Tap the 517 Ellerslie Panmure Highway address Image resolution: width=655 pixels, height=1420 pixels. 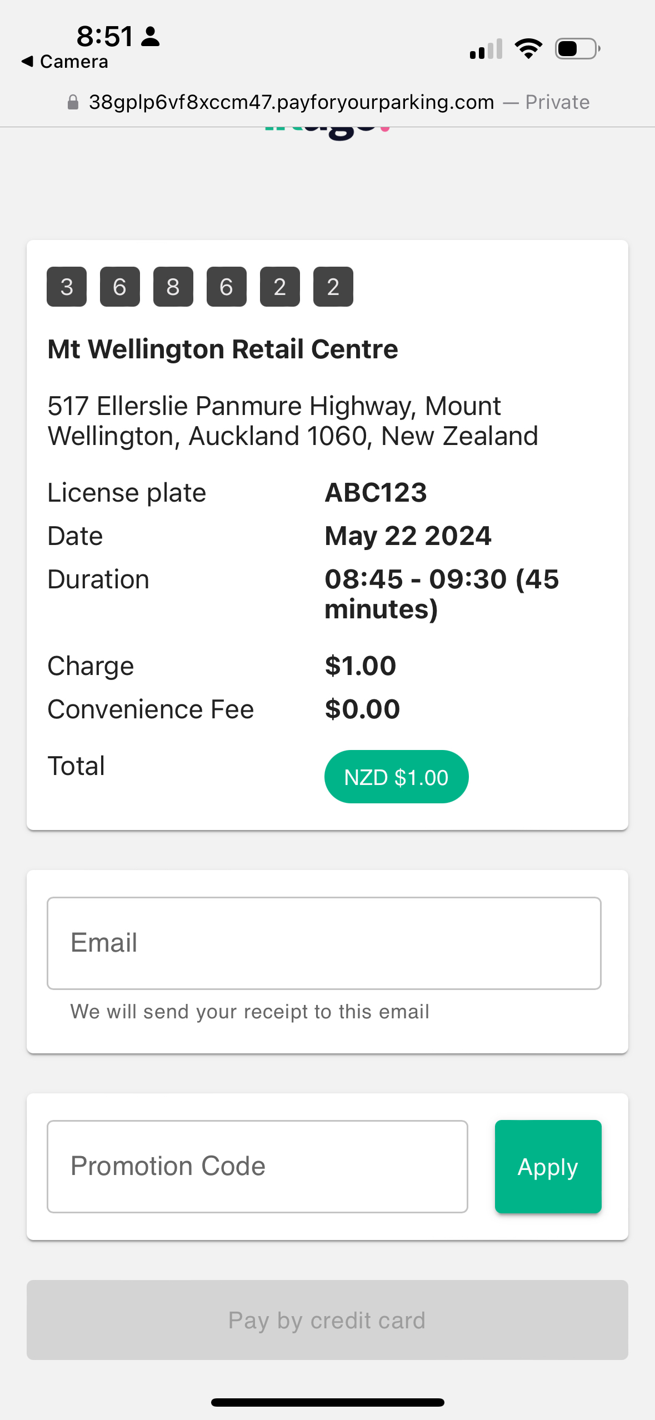(x=293, y=421)
